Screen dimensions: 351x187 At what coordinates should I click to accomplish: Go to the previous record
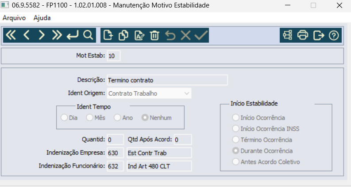(27, 35)
